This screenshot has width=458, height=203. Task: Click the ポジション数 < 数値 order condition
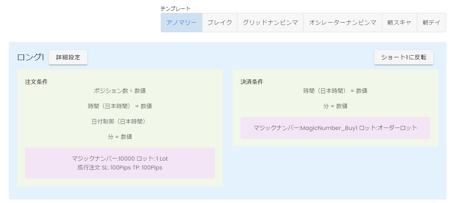[x=120, y=91]
